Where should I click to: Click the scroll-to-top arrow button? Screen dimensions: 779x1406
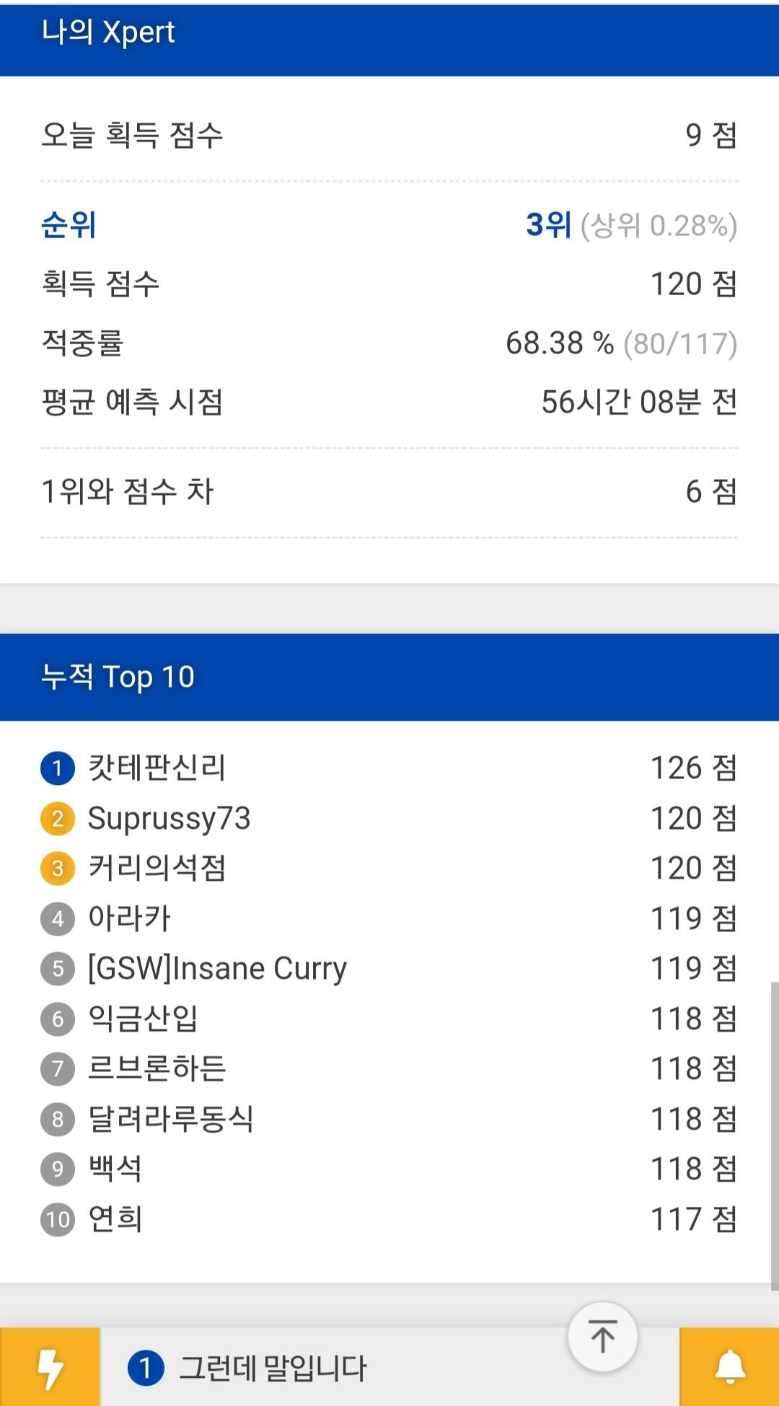tap(602, 1337)
